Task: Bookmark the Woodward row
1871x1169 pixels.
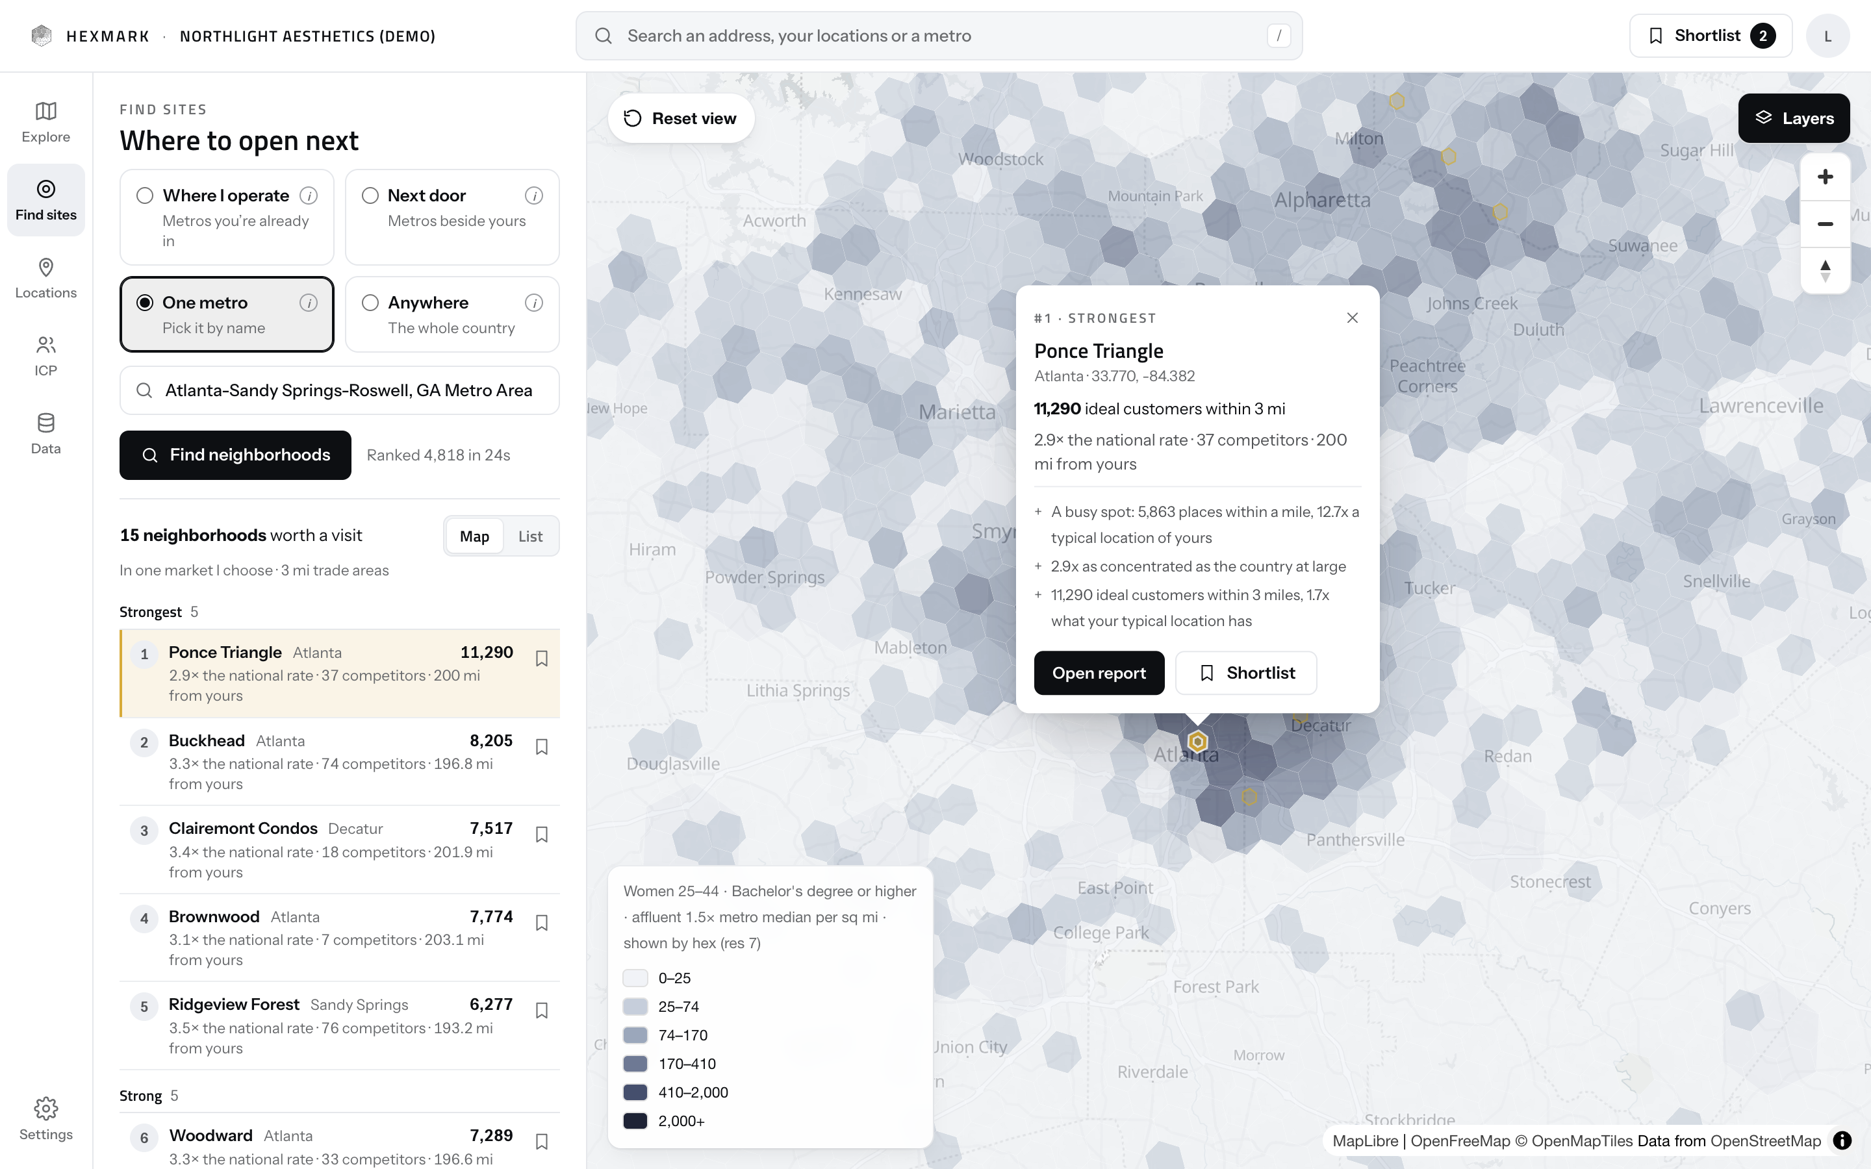Action: [542, 1141]
